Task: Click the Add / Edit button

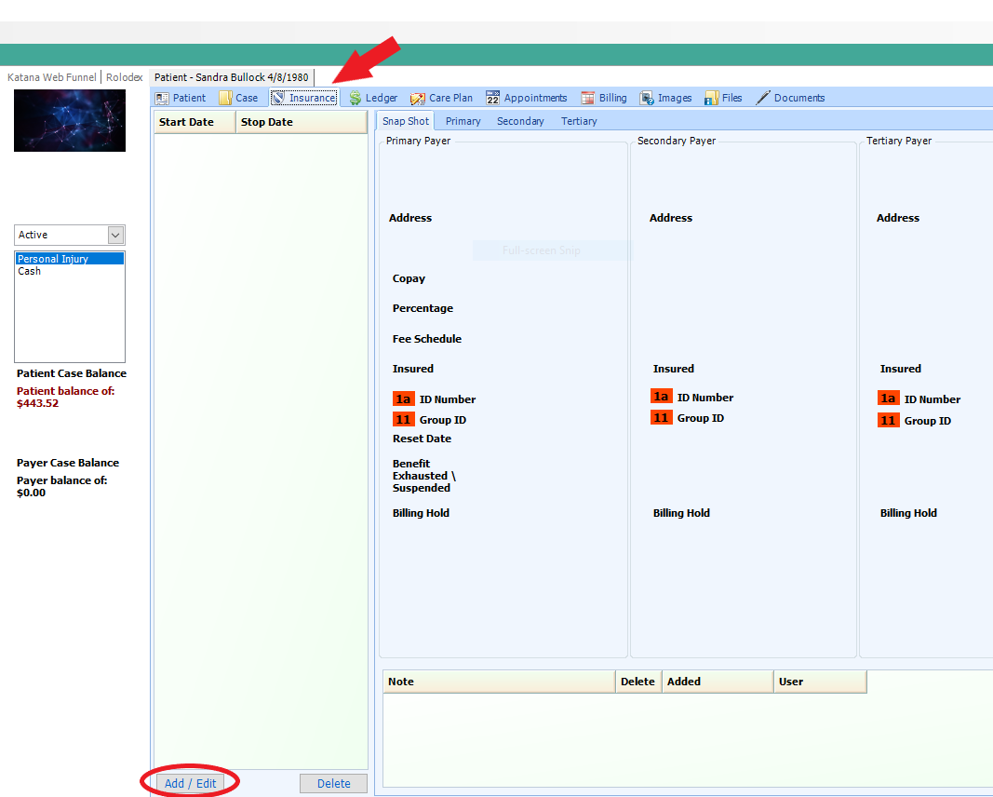Action: [190, 783]
